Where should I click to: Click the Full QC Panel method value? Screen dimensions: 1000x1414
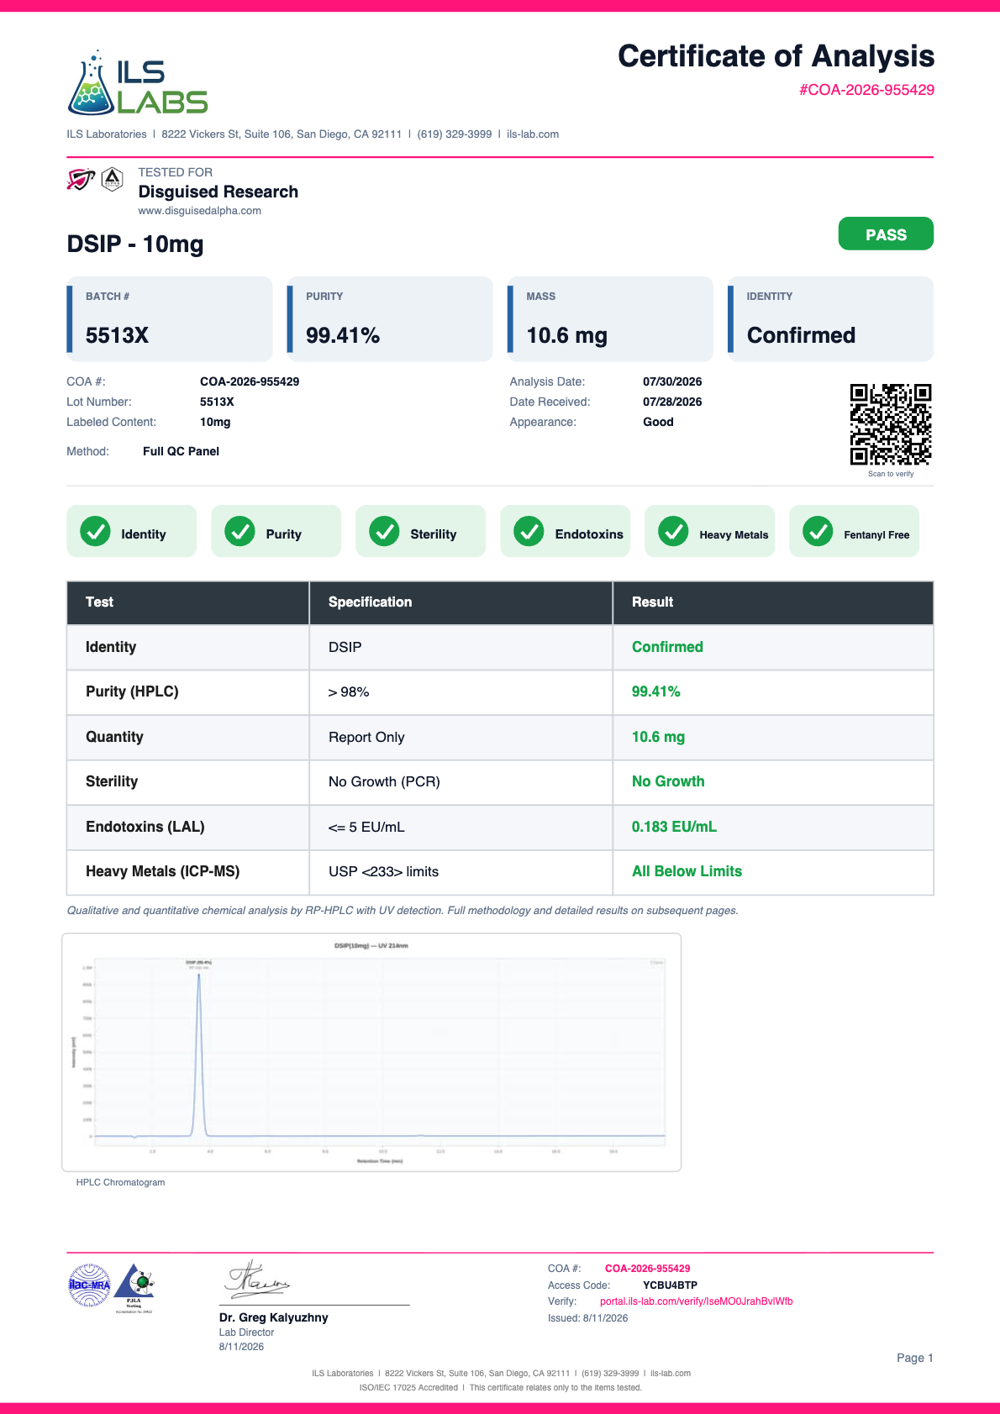coord(181,451)
